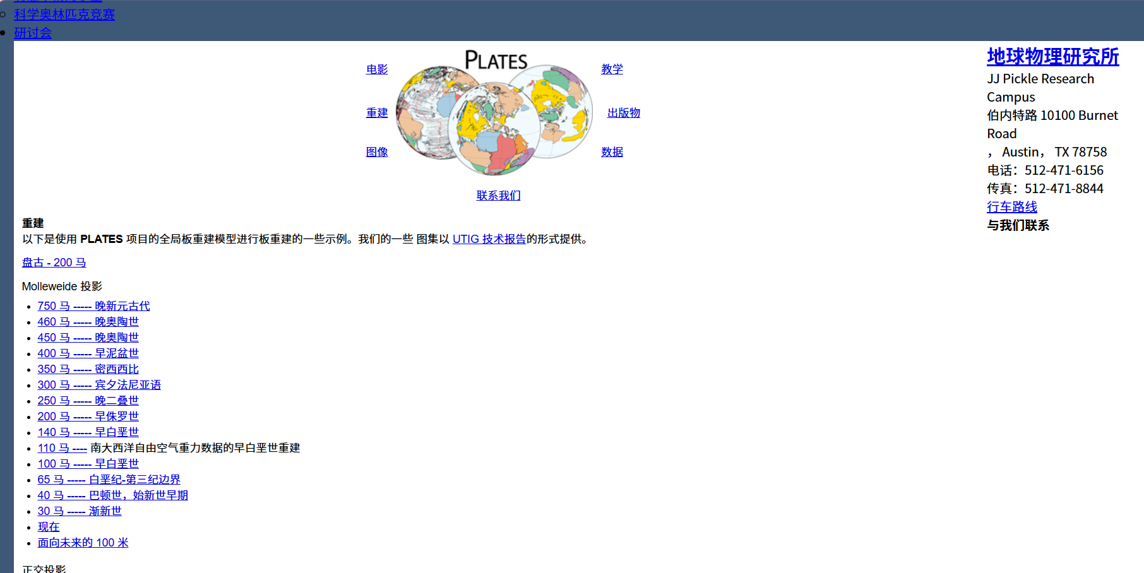The image size is (1144, 573).
Task: Open the 盘古 - 200 马 link
Action: point(54,263)
